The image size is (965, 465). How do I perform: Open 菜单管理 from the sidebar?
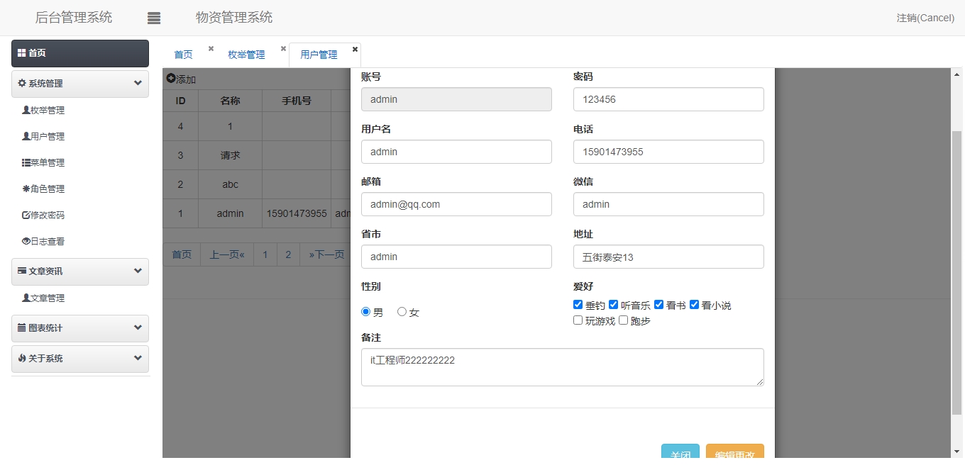pos(43,162)
